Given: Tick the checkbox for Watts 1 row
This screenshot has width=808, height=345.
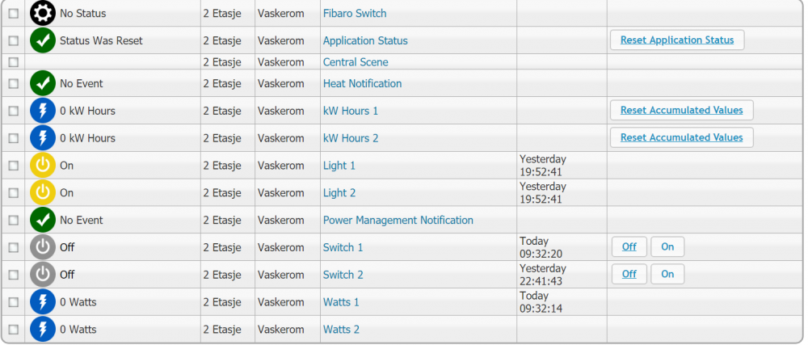Looking at the screenshot, I should 13,302.
